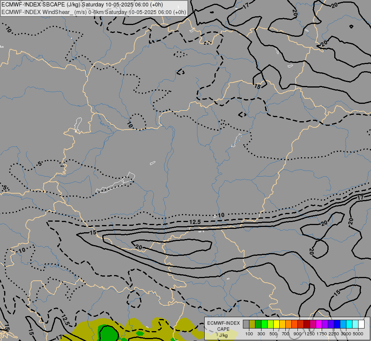Image resolution: width=371 pixels, height=341 pixels.
Task: Click the pure blue legend swatch
Action: 337,324
